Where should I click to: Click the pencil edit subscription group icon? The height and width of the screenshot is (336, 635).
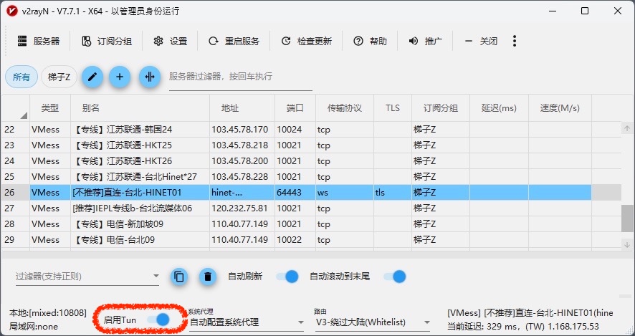click(91, 77)
